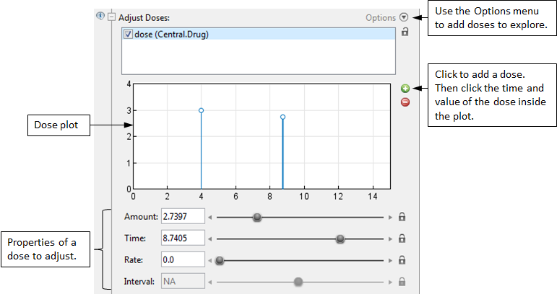
Task: Click the Amount input field
Action: (183, 216)
